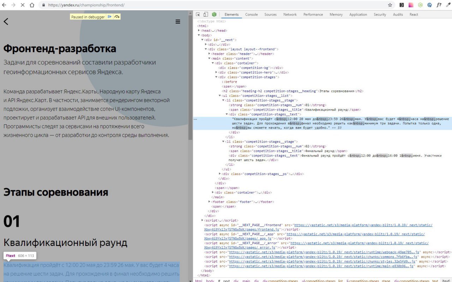The width and height of the screenshot is (452, 282).
Task: Expand the footer class="footer" node
Action: click(209, 202)
